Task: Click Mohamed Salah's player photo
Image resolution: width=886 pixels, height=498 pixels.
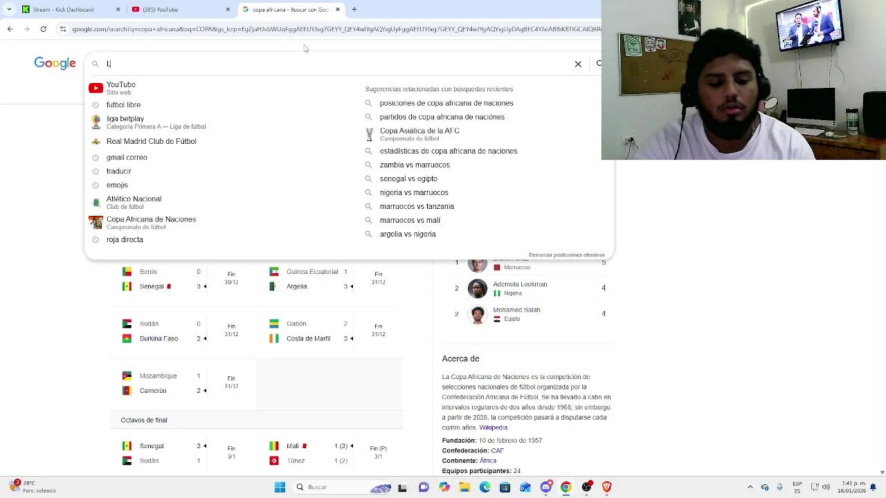Action: [478, 314]
